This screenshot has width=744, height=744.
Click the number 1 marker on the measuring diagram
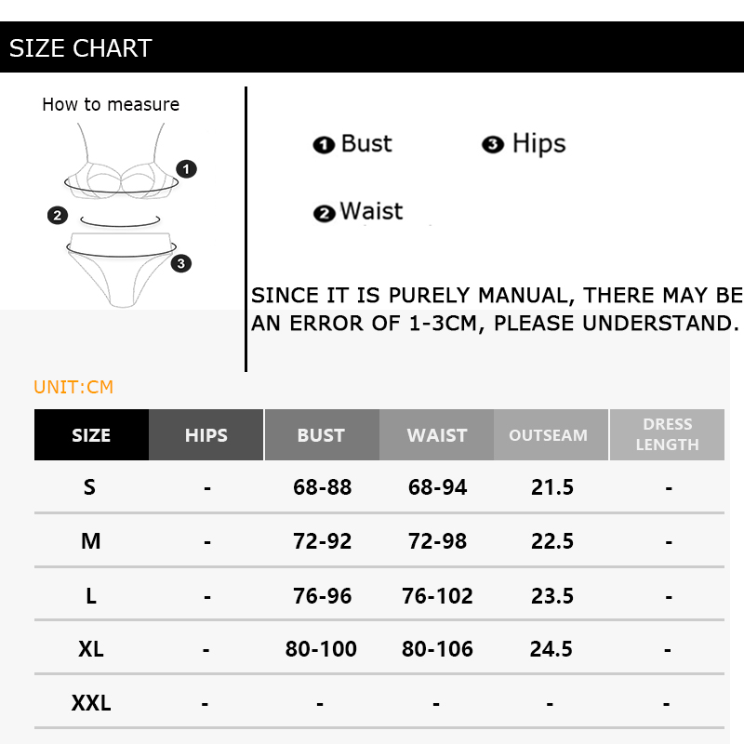coord(187,169)
